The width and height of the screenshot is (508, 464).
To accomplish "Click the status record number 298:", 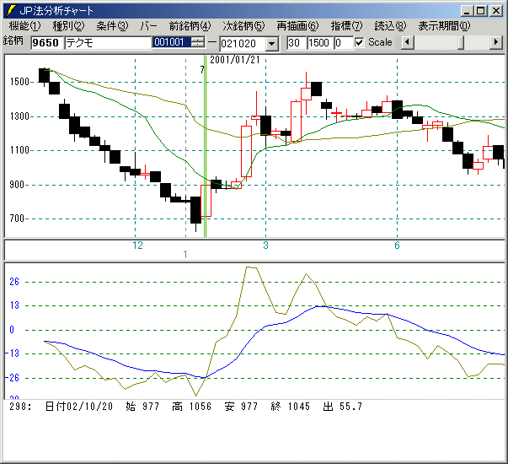I will [x=20, y=407].
